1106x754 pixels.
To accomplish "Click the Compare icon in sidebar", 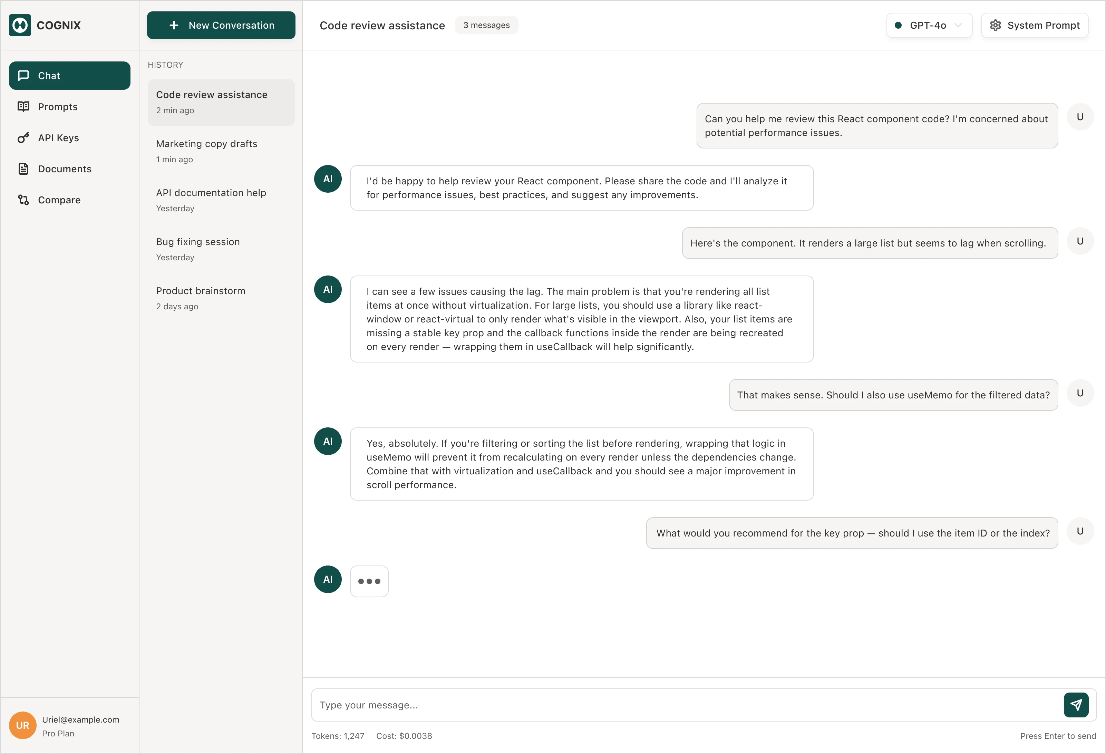I will (x=23, y=200).
